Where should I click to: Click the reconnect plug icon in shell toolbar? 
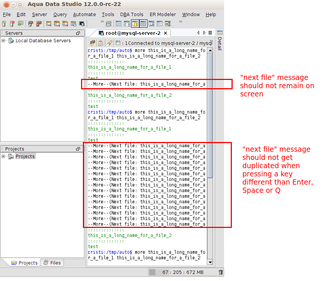pos(93,43)
